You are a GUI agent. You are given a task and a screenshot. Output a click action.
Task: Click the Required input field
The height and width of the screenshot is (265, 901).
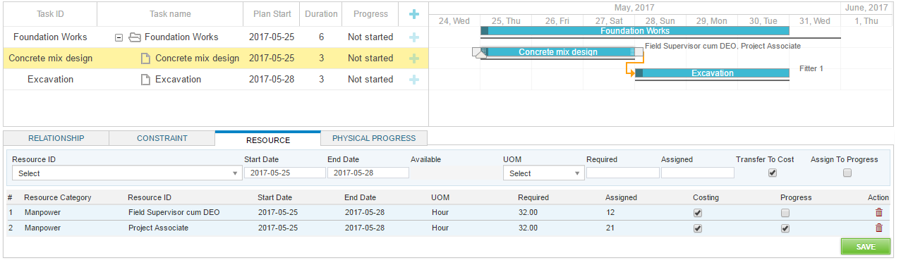coord(623,173)
